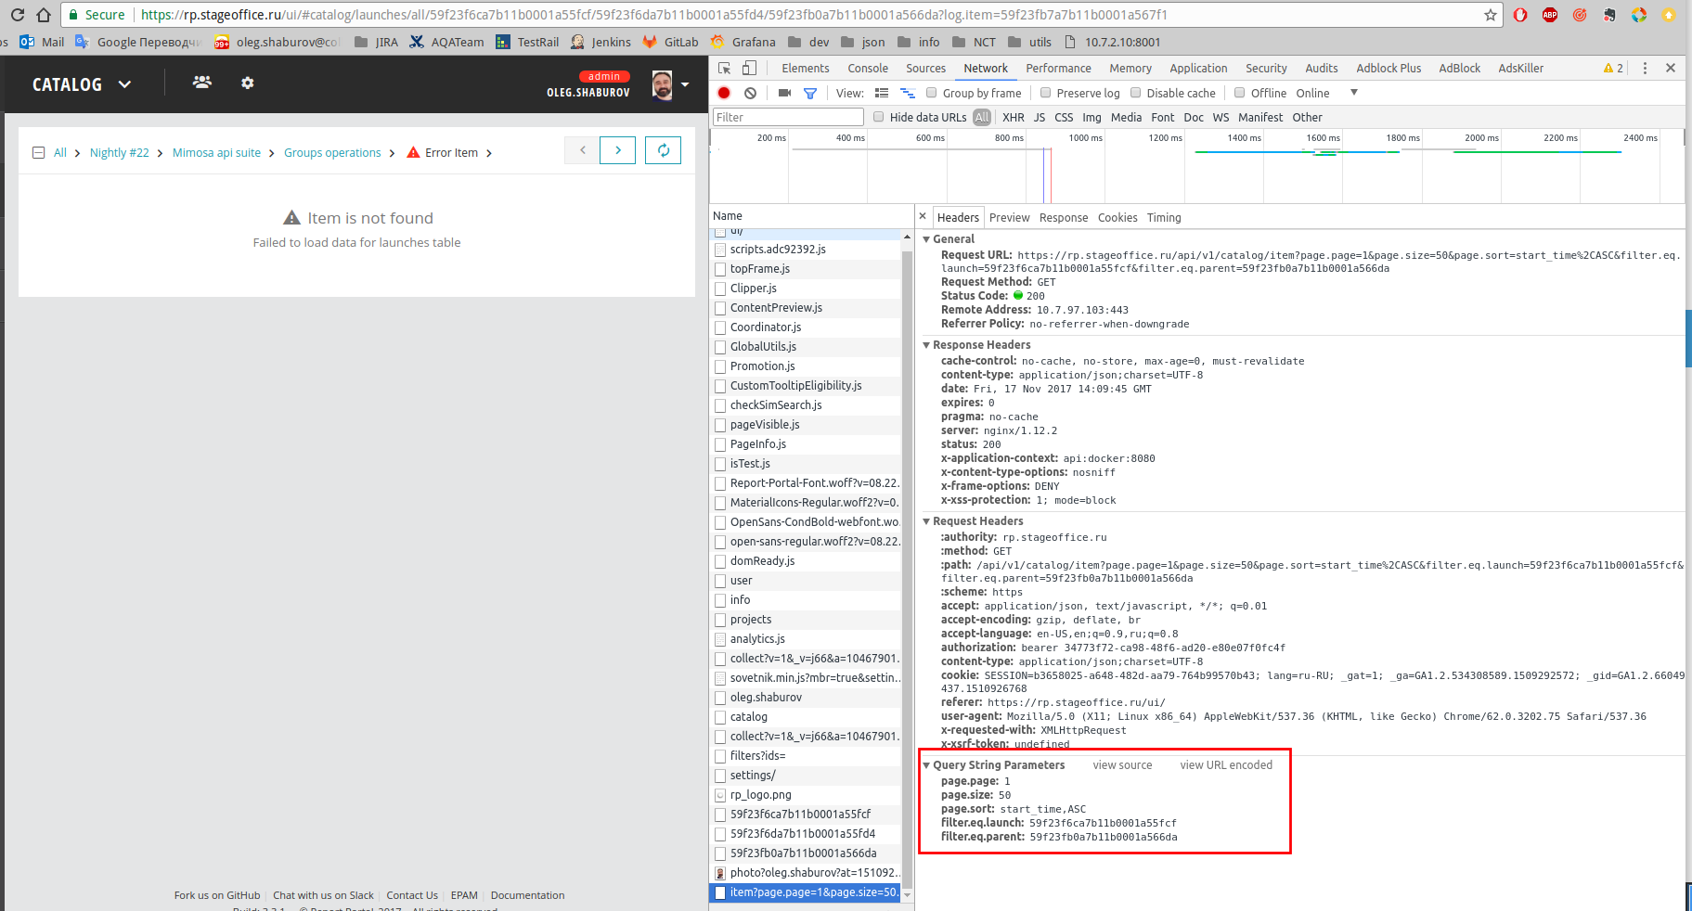Collapse the Query String Parameters section
The width and height of the screenshot is (1692, 911).
click(926, 764)
